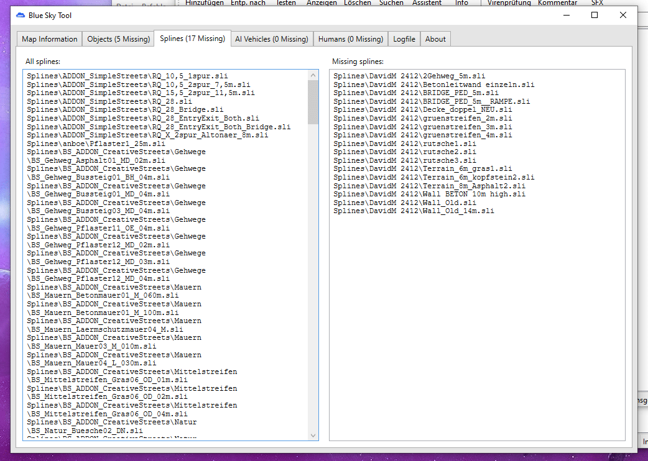Select missing spline Wall_Old_14m.sli
This screenshot has height=461, width=648.
[x=414, y=211]
